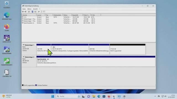Viewport: 177px width, 99px height.
Task: Select the 77,09 GB Nicht zugeordnet block
Action: [127, 49]
